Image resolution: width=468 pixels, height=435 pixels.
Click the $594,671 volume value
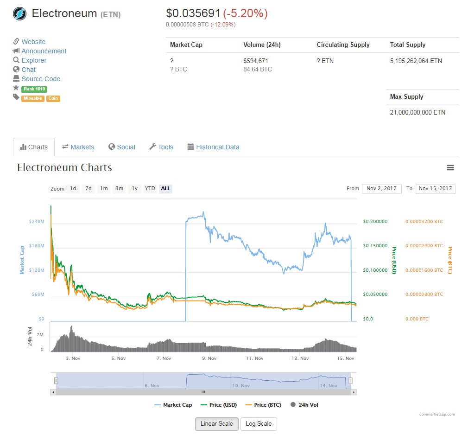pos(255,61)
